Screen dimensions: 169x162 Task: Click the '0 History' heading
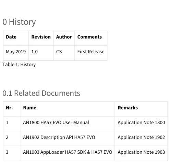[x=19, y=22]
